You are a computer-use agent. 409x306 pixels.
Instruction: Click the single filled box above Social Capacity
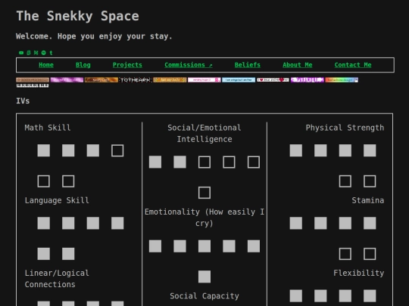click(x=204, y=277)
